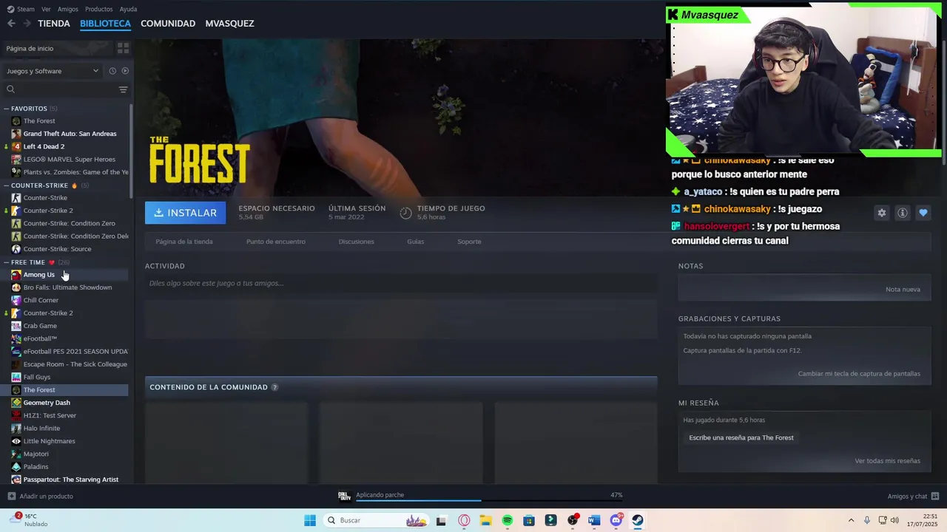Open the Guías tab
The image size is (947, 532).
tap(415, 242)
